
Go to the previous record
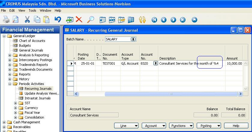(164, 20)
